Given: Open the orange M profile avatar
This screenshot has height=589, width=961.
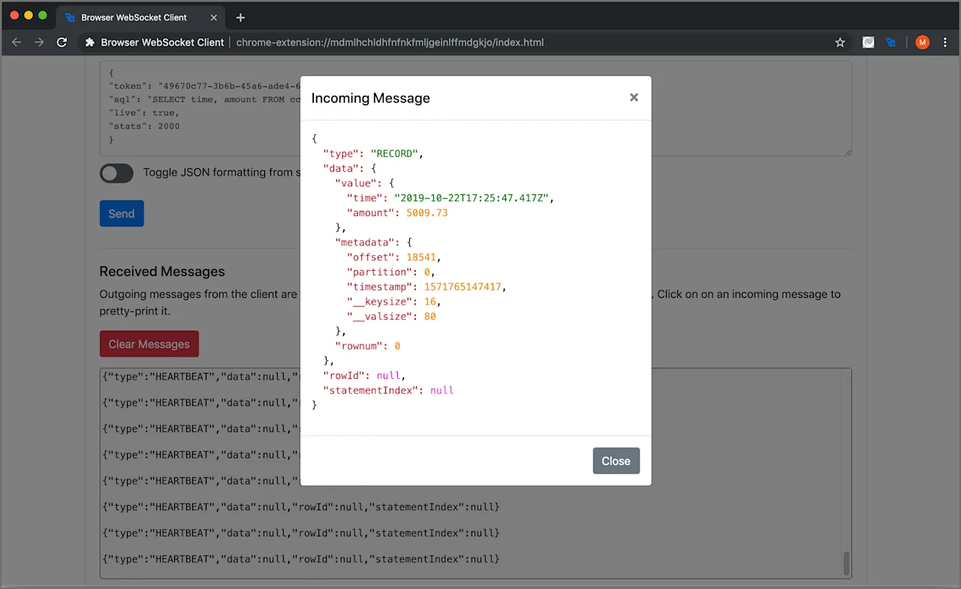Looking at the screenshot, I should (x=923, y=43).
